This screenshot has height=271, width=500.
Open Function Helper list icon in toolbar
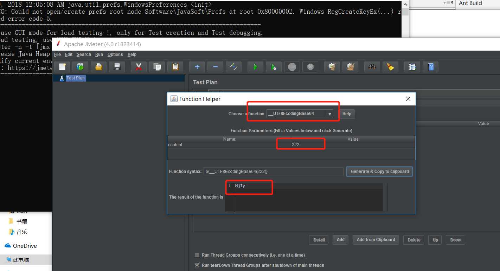(412, 67)
